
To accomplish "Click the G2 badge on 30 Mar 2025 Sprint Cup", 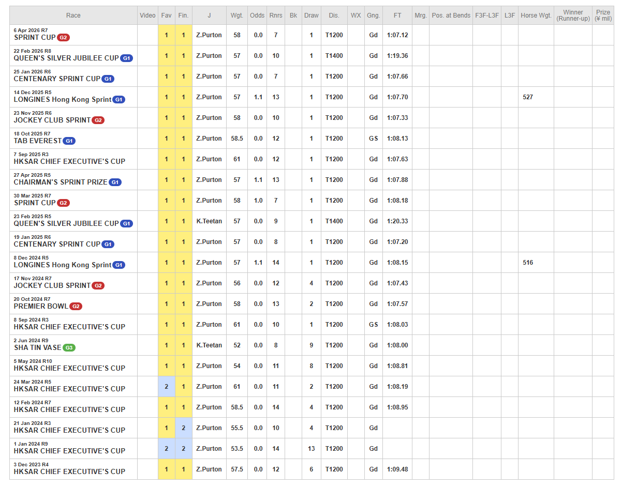I will 63,203.
